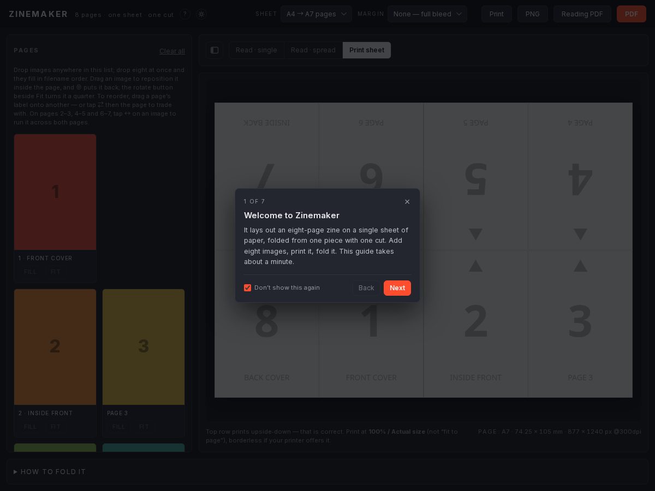Click Back in the welcome guide
The width and height of the screenshot is (655, 491).
(x=366, y=288)
